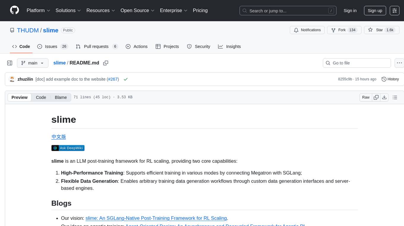Screen dimensions: 404x226
Task: Open the Actions tab
Action: (137, 46)
